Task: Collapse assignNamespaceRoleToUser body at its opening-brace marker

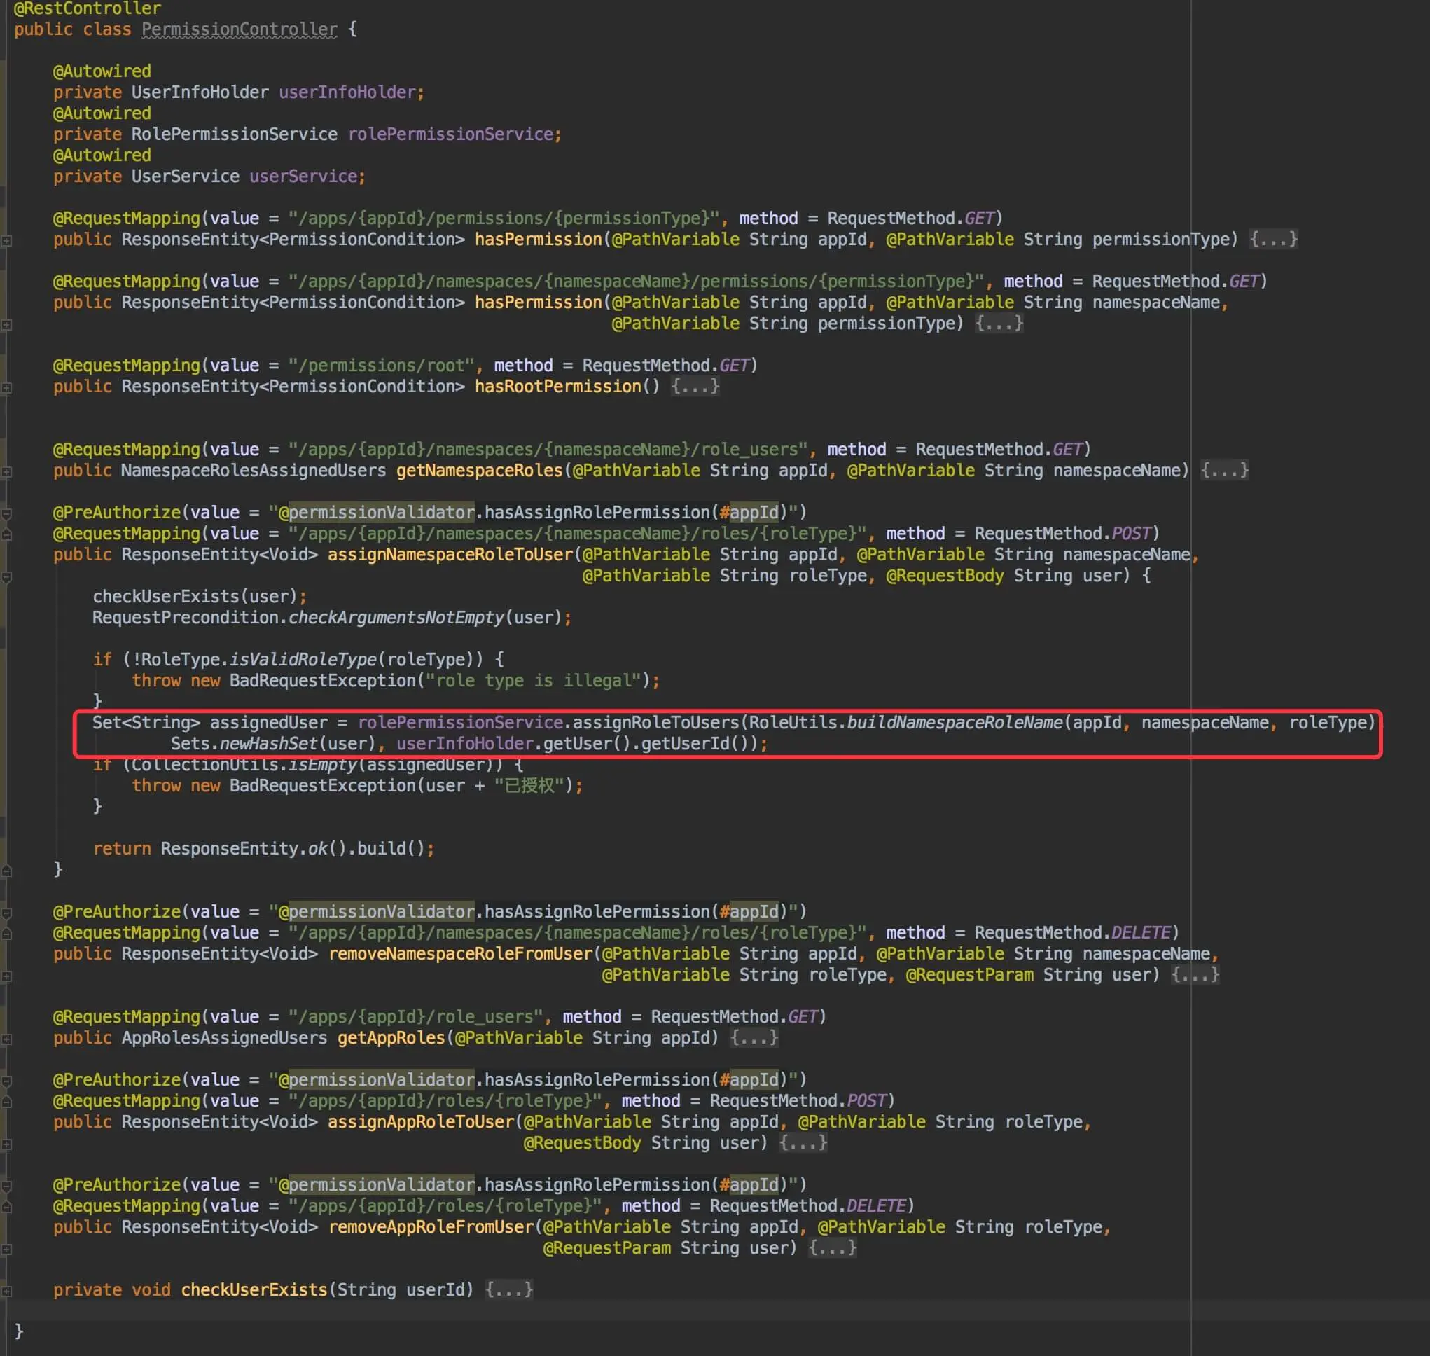Action: pos(6,577)
